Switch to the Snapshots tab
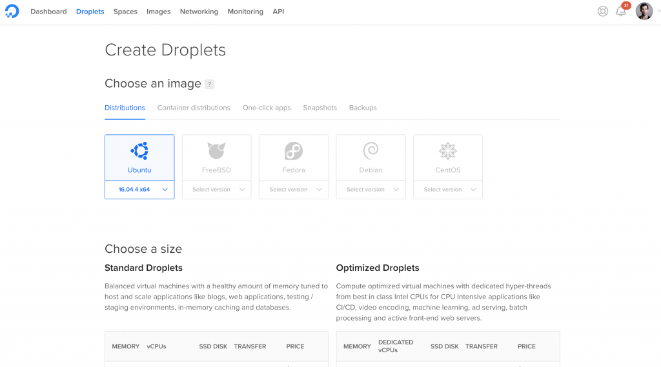The height and width of the screenshot is (367, 661). [320, 108]
